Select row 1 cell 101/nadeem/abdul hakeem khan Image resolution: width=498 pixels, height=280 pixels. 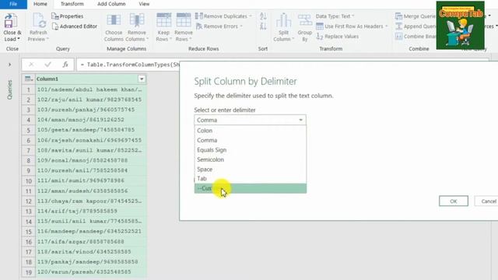[x=90, y=89]
